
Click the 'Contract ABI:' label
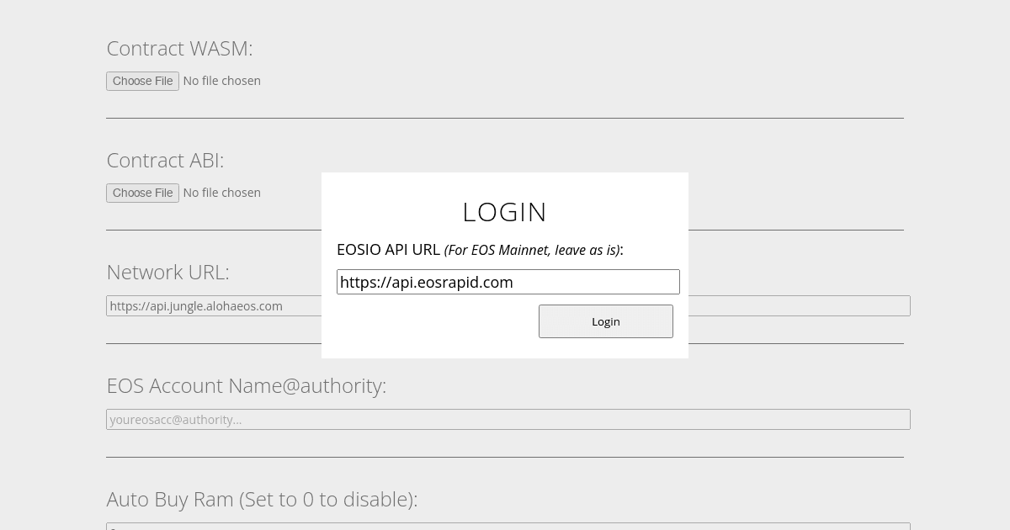point(165,161)
